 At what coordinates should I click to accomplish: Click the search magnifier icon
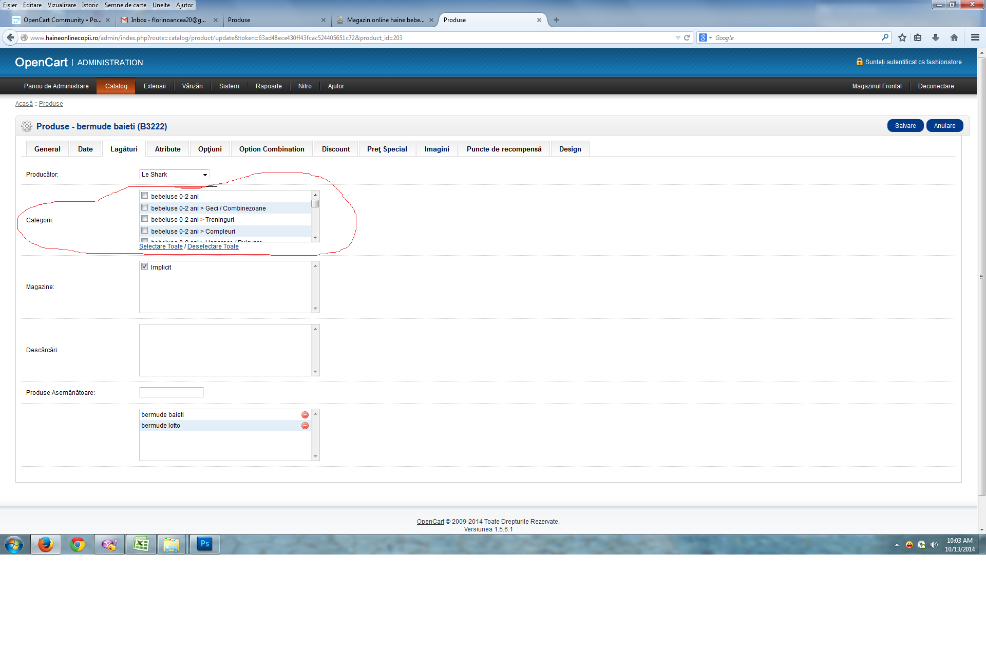pos(885,37)
